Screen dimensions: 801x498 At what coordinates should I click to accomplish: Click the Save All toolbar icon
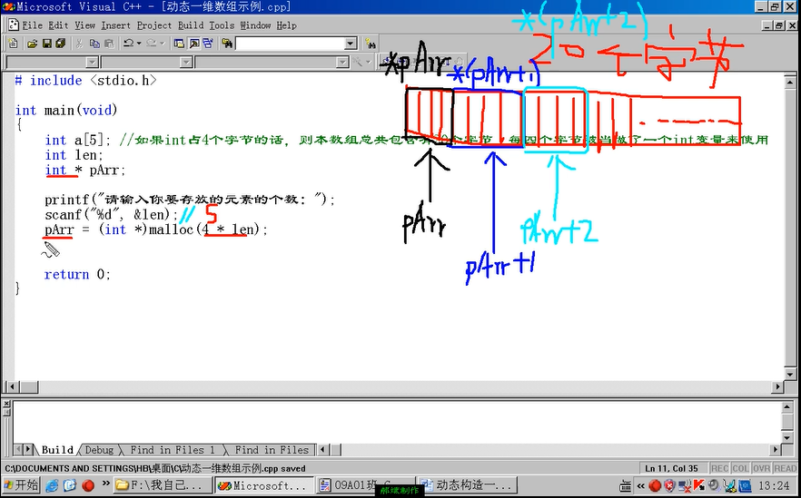(x=61, y=44)
